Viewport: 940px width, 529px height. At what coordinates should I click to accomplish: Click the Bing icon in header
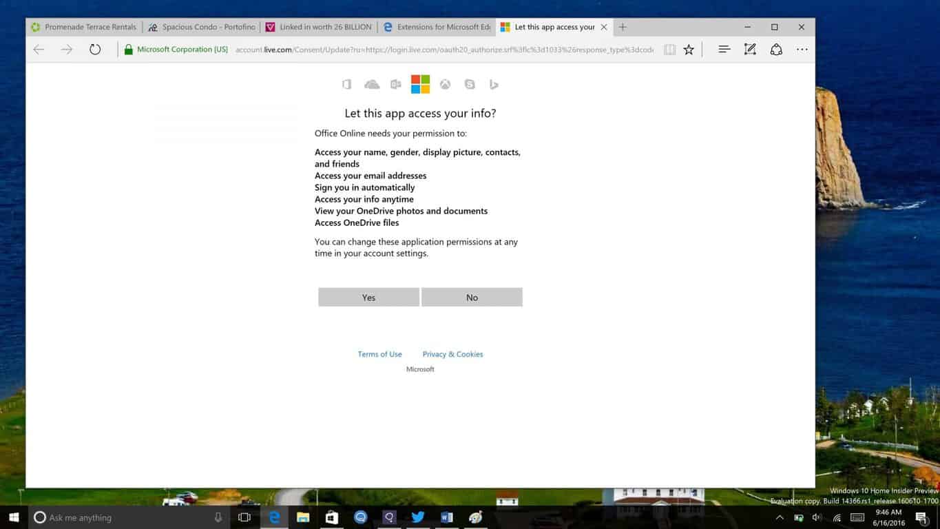click(x=494, y=84)
